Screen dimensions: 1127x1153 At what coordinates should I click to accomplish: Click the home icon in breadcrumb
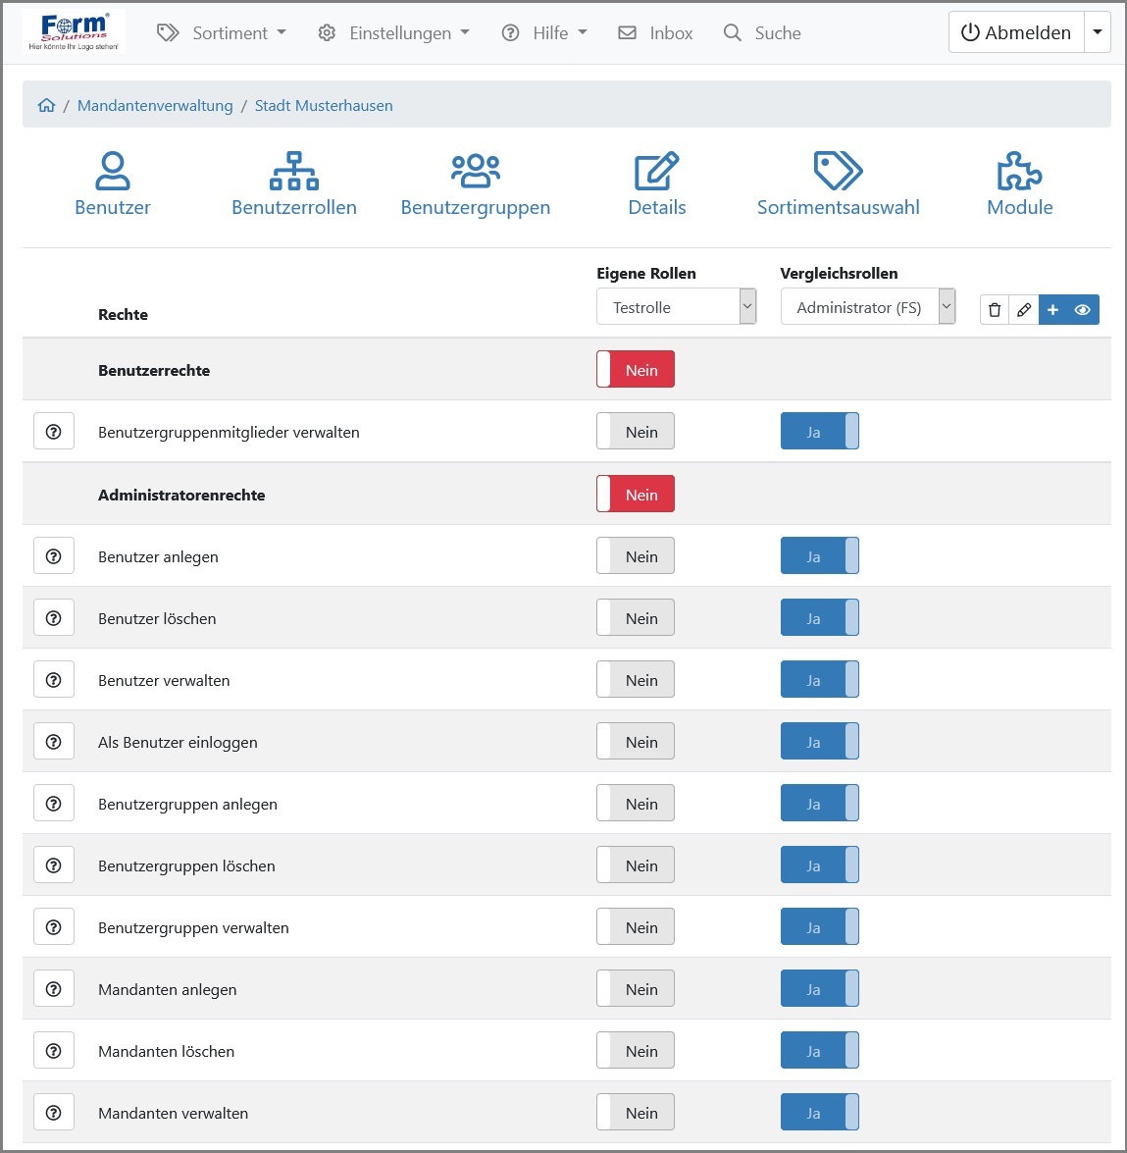46,106
